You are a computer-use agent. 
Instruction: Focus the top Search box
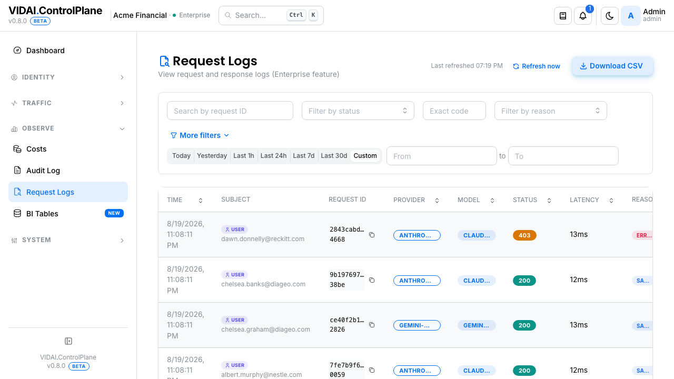(271, 15)
